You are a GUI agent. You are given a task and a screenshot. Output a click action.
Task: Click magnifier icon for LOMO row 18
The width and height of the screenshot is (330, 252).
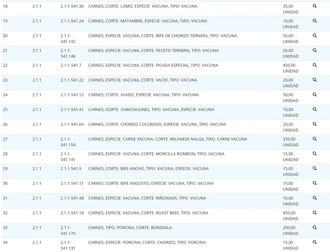click(x=315, y=6)
